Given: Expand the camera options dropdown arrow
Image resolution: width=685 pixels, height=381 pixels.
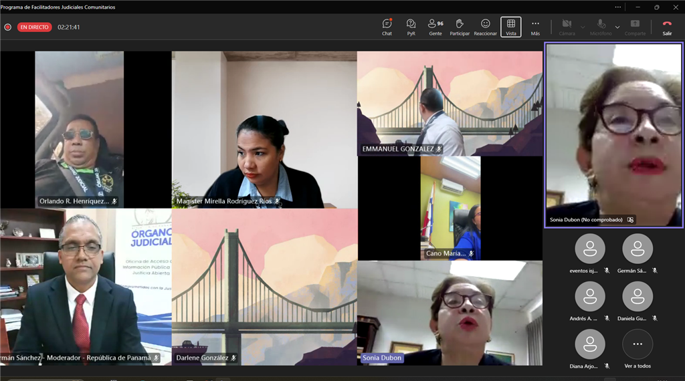Looking at the screenshot, I should (x=583, y=27).
